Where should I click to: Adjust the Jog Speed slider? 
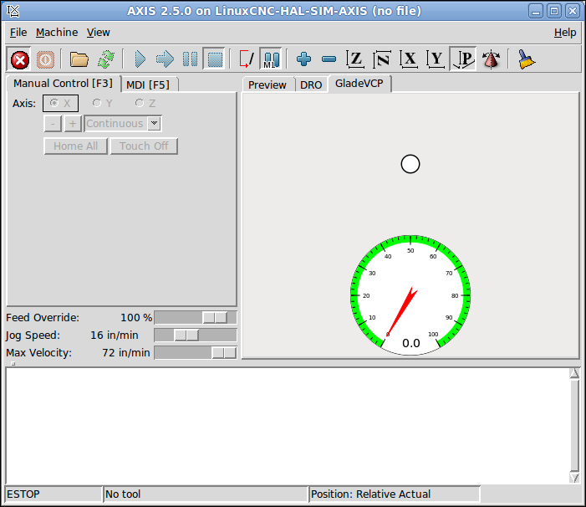click(196, 335)
